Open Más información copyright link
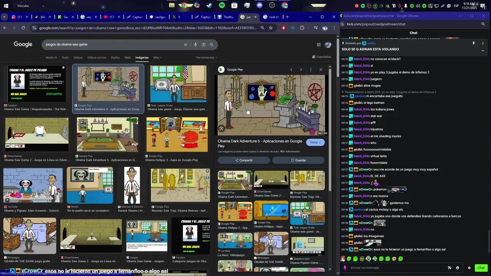Viewport: 491px width, 276px height. [x=290, y=151]
